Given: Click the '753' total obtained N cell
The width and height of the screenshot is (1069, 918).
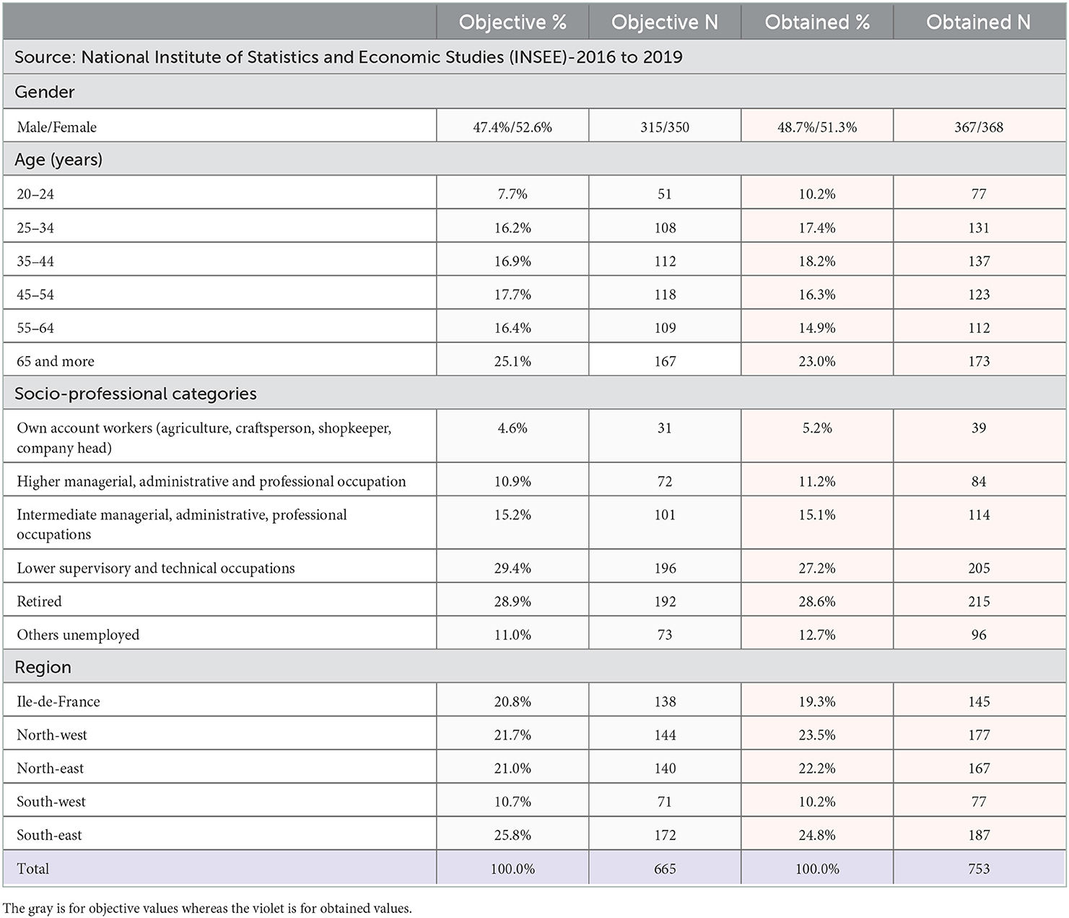Looking at the screenshot, I should click(x=979, y=869).
